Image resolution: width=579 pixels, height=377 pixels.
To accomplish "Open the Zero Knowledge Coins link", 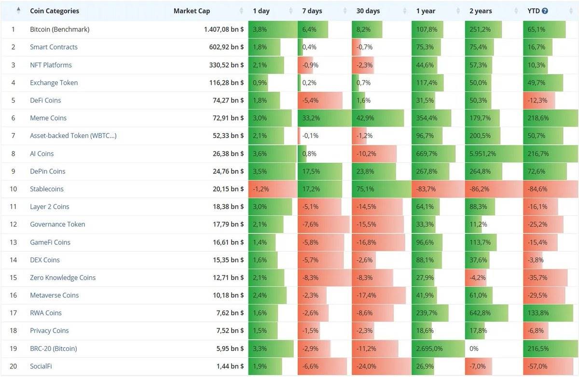I will pos(63,278).
